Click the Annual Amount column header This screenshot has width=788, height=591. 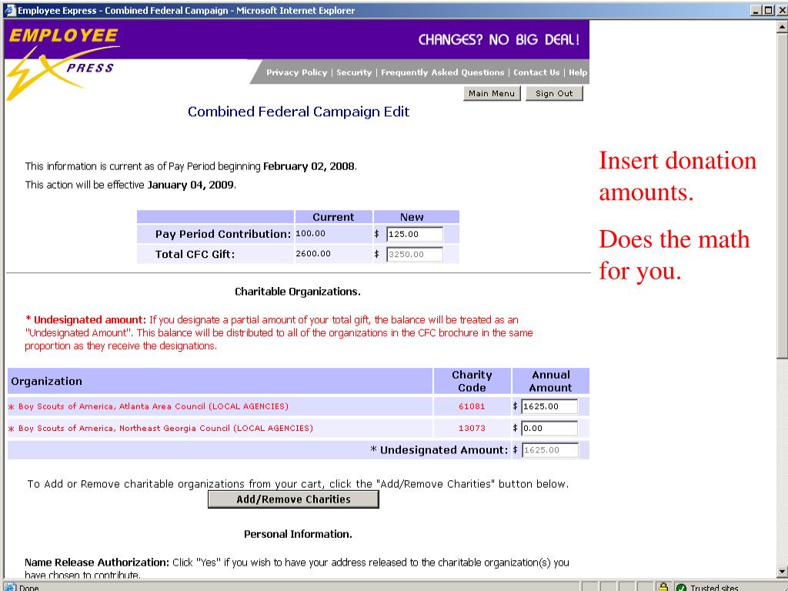pos(551,382)
